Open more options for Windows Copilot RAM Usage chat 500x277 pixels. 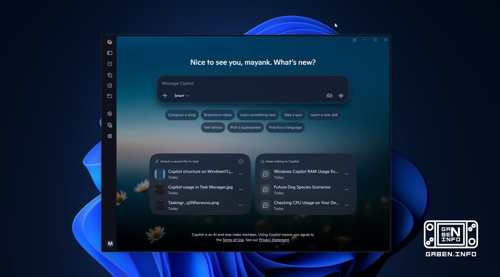[x=346, y=174]
